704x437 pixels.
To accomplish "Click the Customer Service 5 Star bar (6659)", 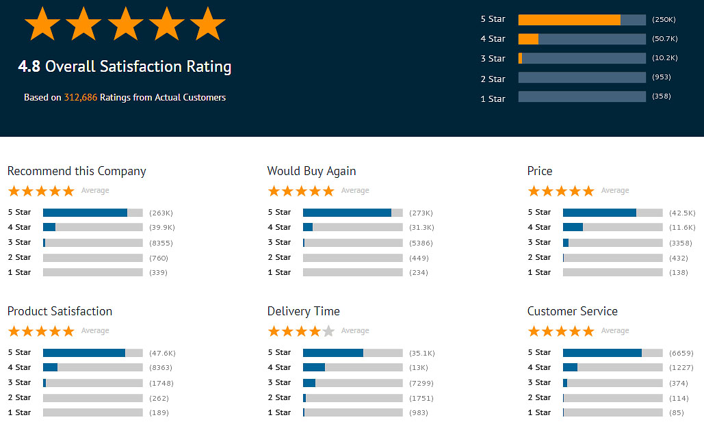I will point(613,353).
